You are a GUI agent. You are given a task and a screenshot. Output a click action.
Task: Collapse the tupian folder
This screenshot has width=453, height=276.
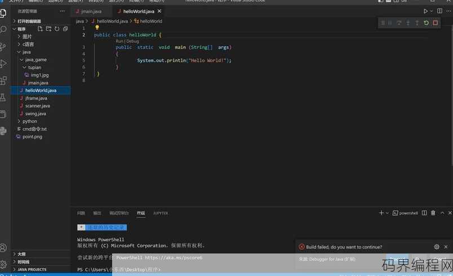42,67
